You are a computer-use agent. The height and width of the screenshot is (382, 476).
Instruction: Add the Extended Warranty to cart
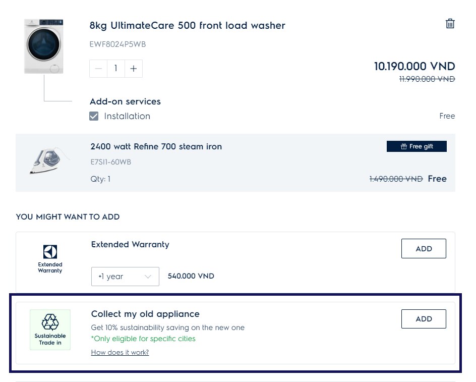coord(424,249)
